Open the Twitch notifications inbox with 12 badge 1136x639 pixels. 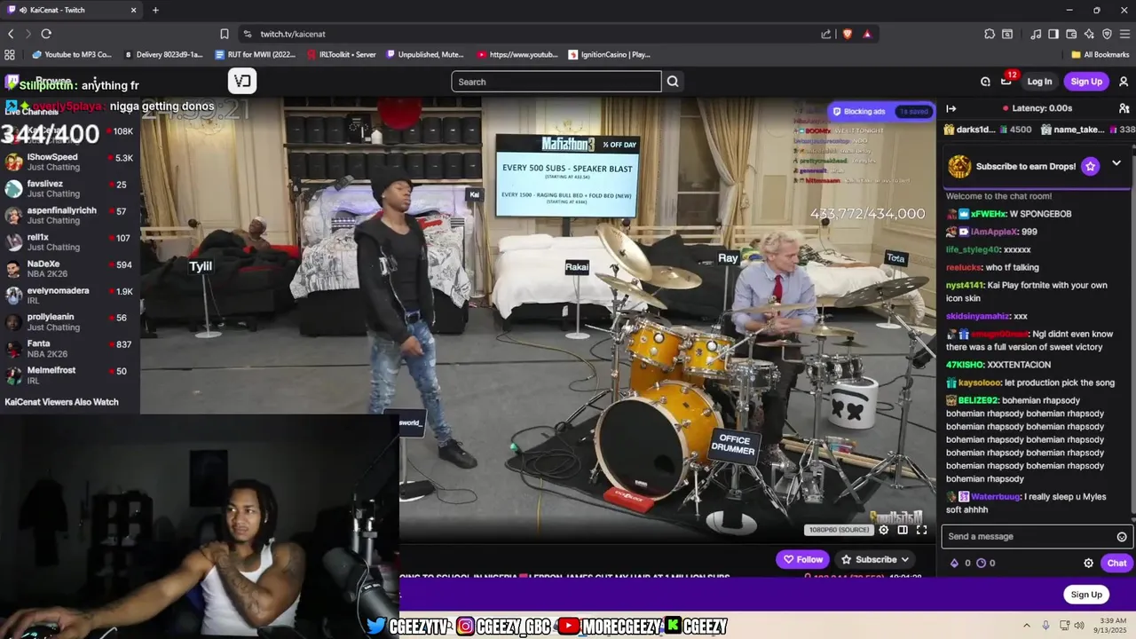pos(1006,81)
